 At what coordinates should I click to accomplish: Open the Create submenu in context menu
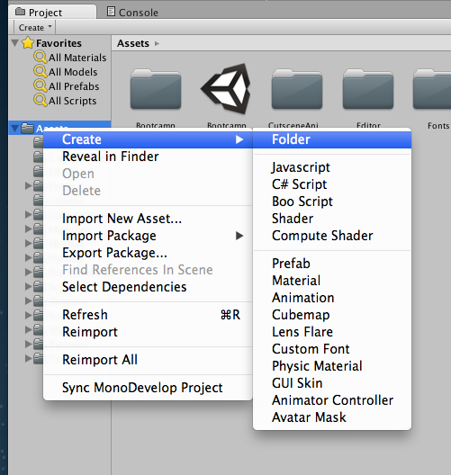point(148,139)
